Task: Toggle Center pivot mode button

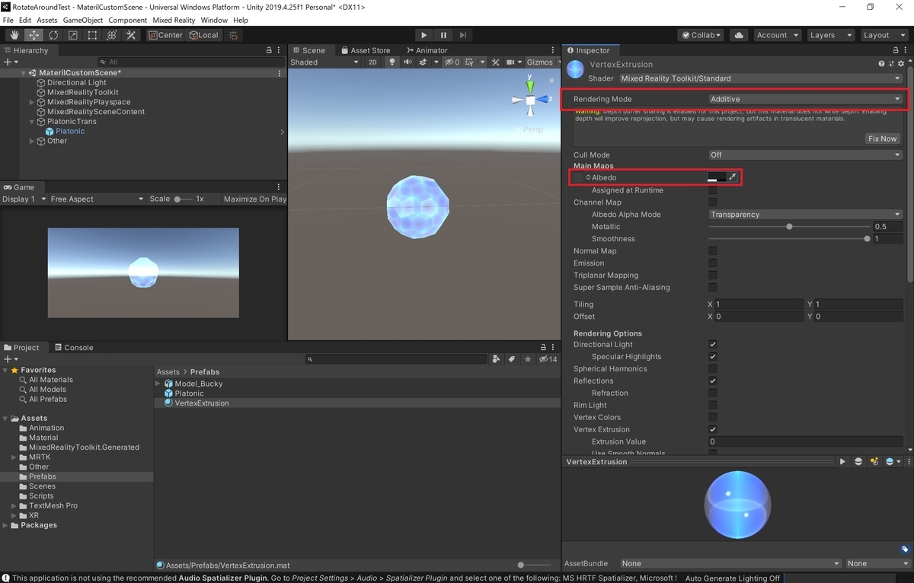Action: click(165, 35)
